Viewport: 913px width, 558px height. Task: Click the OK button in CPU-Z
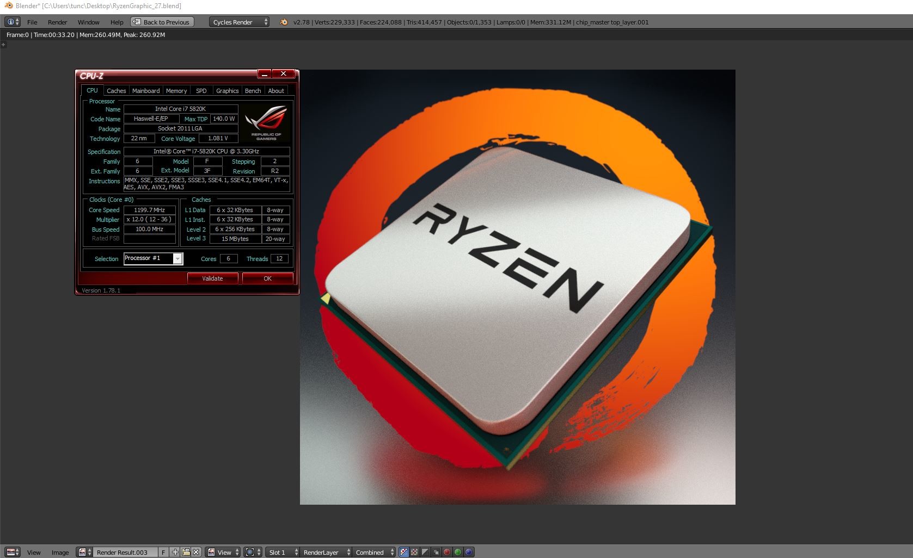pyautogui.click(x=267, y=278)
